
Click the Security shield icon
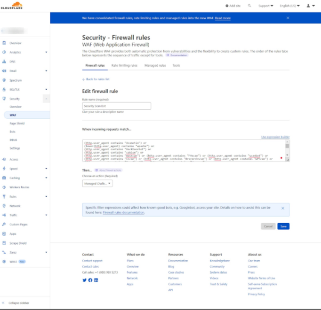(x=4, y=99)
